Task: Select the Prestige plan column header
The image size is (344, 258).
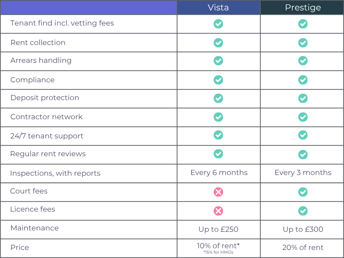Action: (x=303, y=8)
